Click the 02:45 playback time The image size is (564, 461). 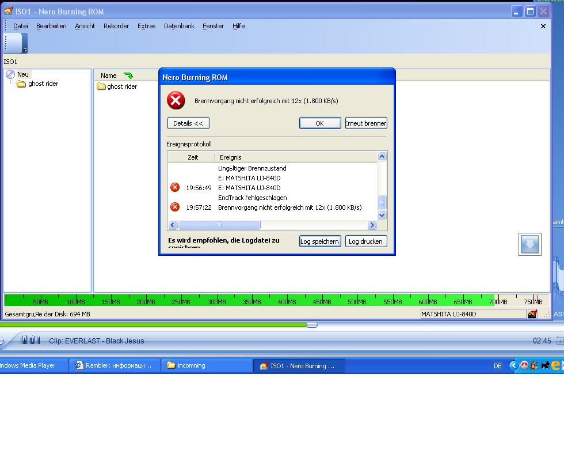pyautogui.click(x=542, y=341)
